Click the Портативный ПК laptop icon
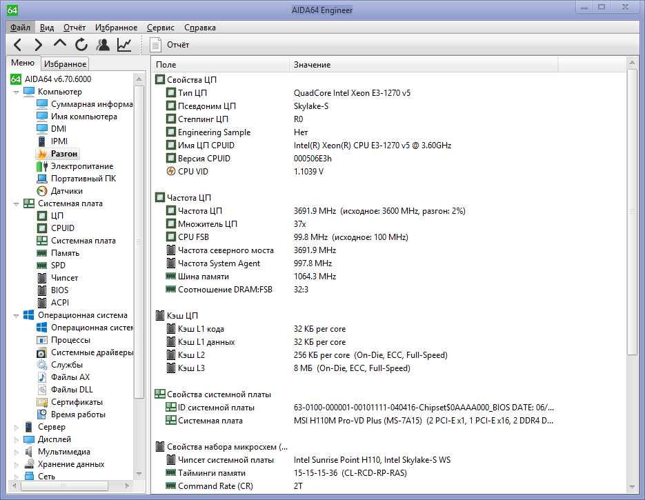This screenshot has width=645, height=500. coord(42,179)
